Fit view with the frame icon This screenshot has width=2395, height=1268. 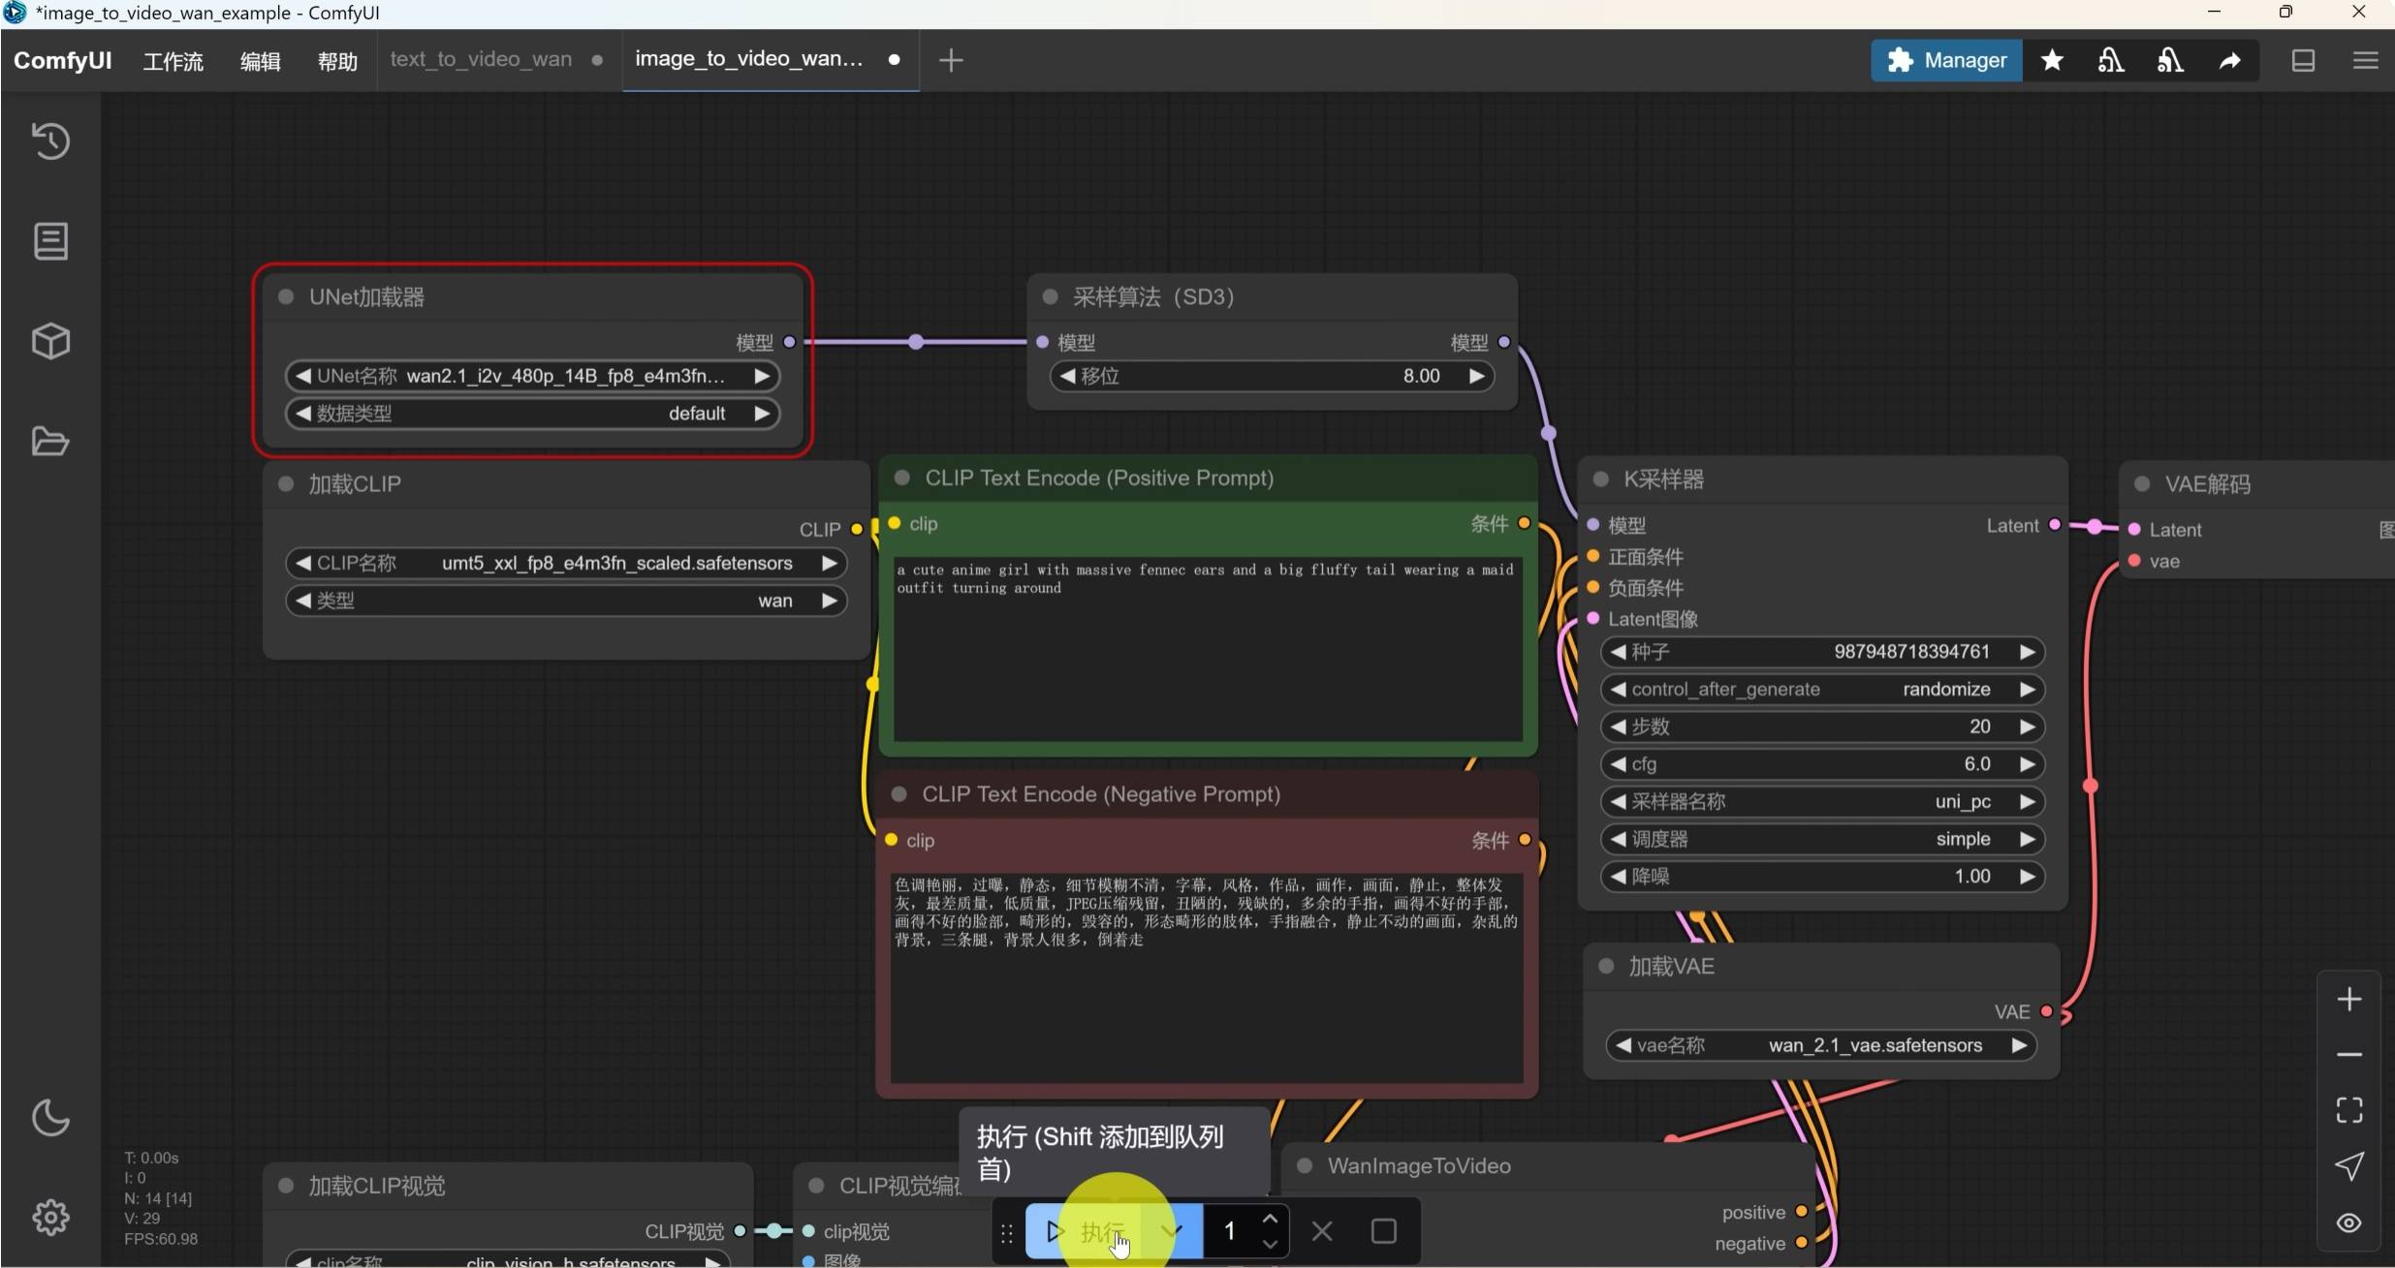pyautogui.click(x=2349, y=1109)
